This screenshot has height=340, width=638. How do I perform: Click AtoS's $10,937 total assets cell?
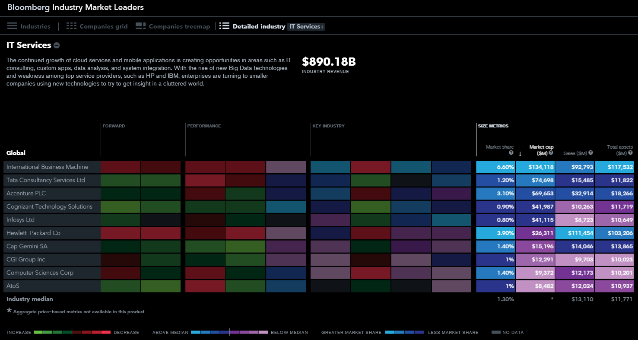pyautogui.click(x=615, y=286)
